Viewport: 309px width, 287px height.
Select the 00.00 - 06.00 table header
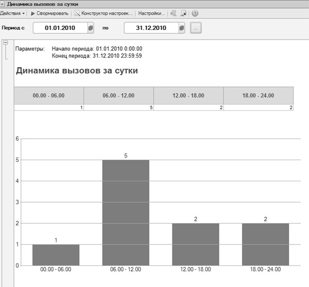pyautogui.click(x=49, y=95)
